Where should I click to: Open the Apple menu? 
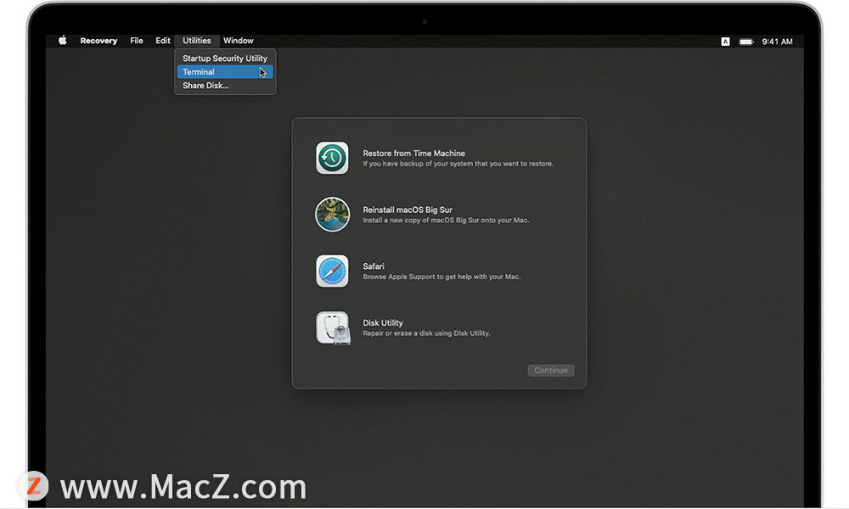click(x=63, y=41)
